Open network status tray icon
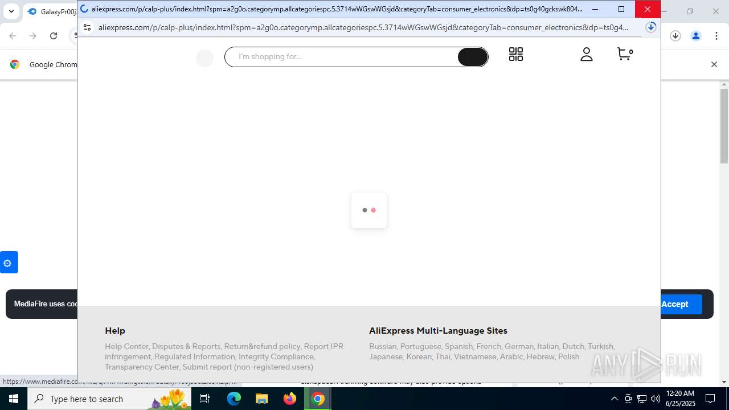Viewport: 729px width, 410px height. click(642, 399)
